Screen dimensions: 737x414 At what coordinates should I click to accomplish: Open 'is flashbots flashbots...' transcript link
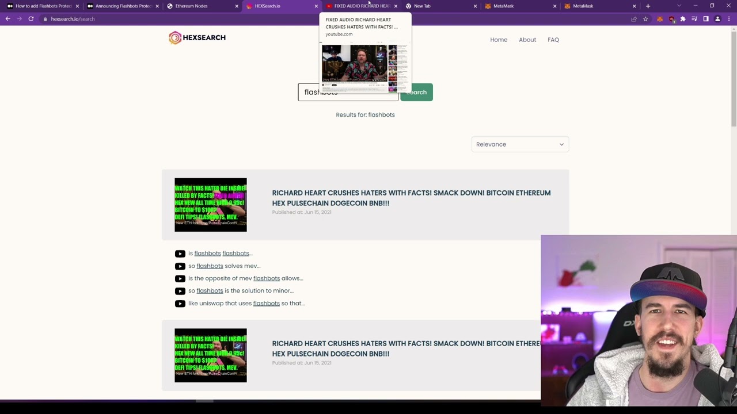point(221,254)
